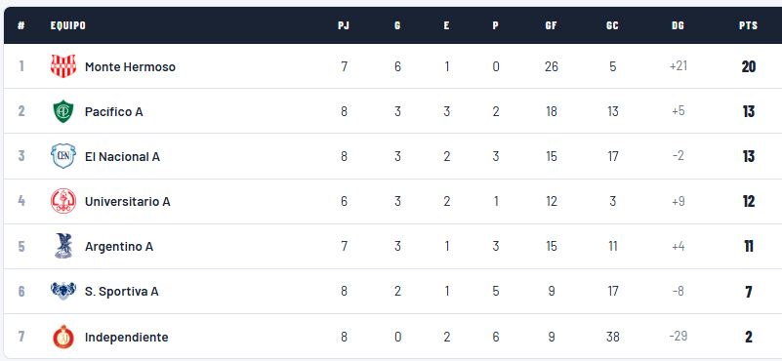Screen dimensions: 782x361
Task: Click the GF column header
Action: [x=551, y=25]
